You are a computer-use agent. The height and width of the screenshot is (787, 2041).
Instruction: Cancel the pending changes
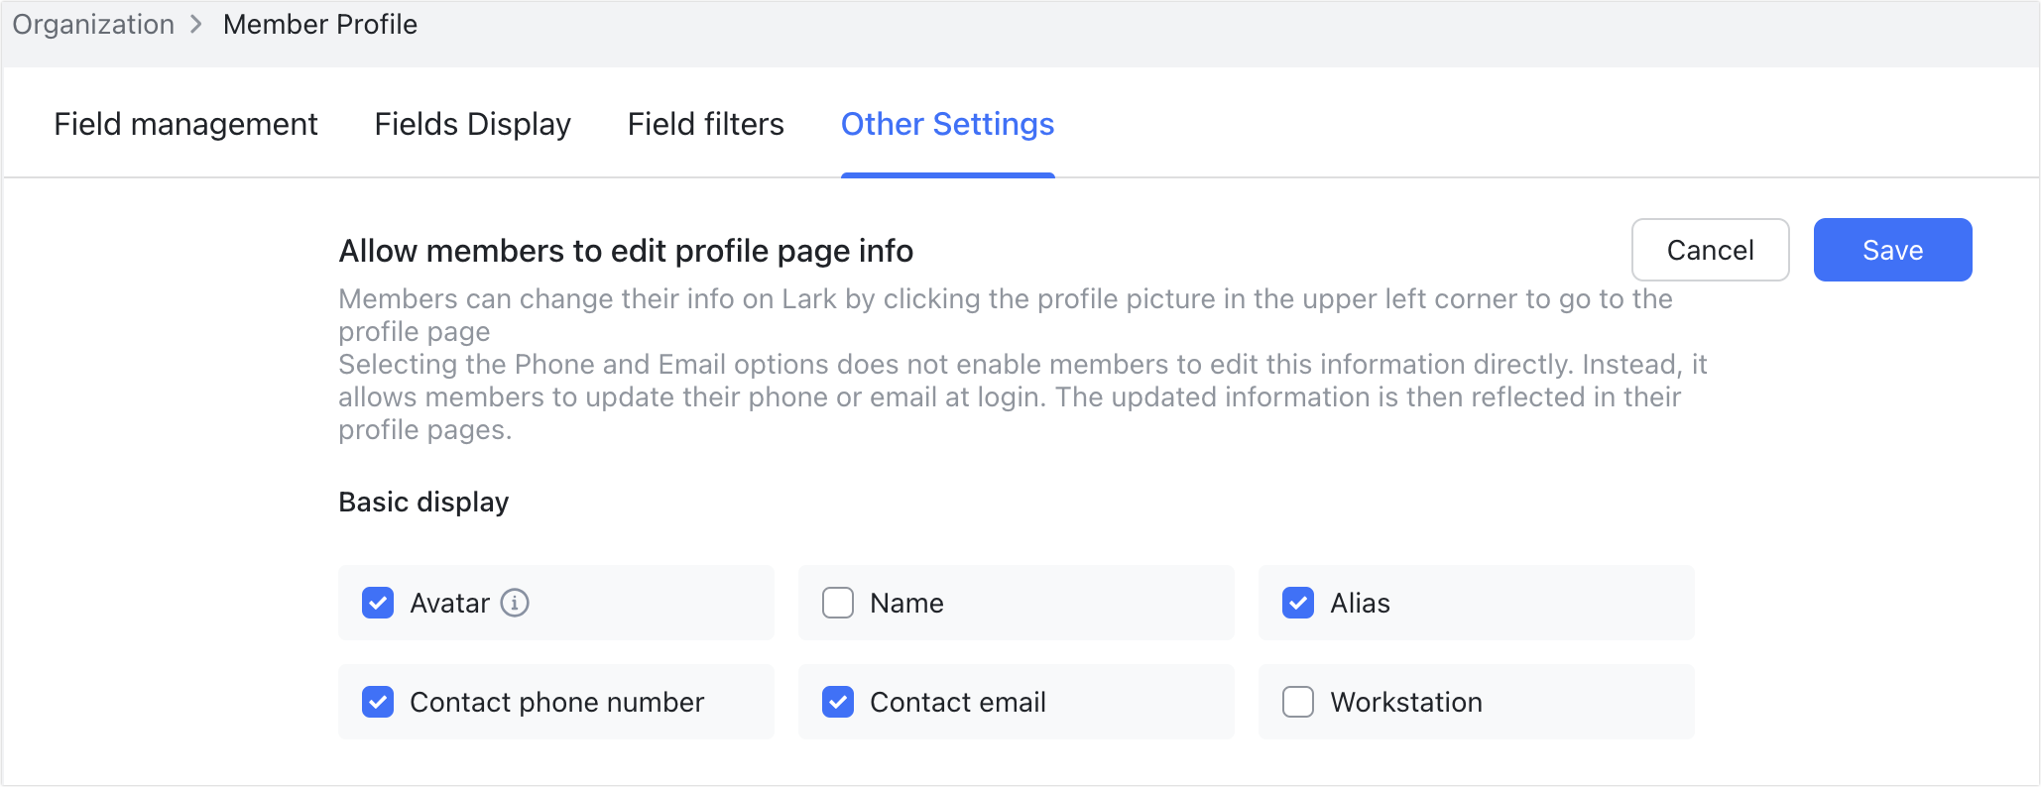[1710, 250]
